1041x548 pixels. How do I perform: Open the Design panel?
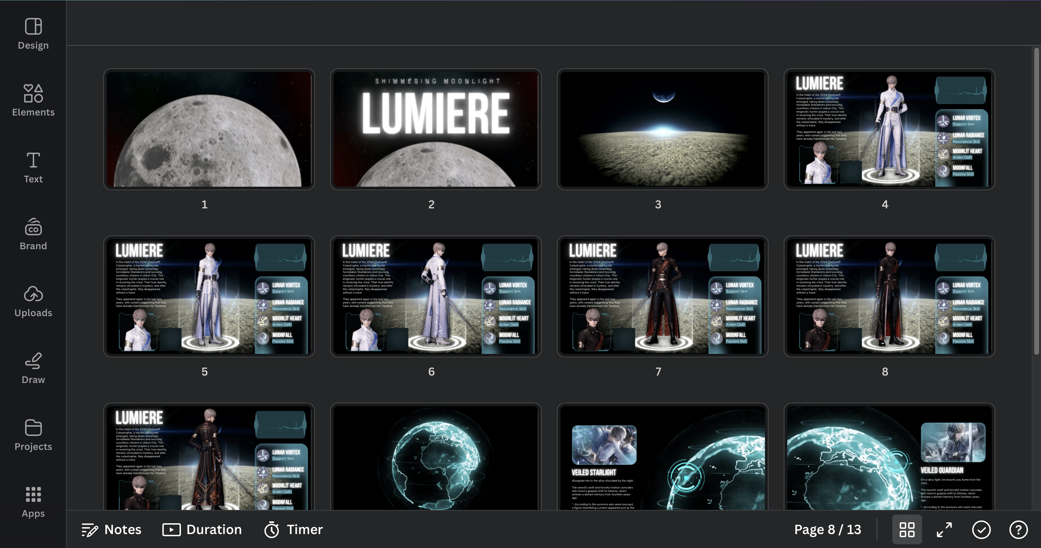tap(33, 34)
